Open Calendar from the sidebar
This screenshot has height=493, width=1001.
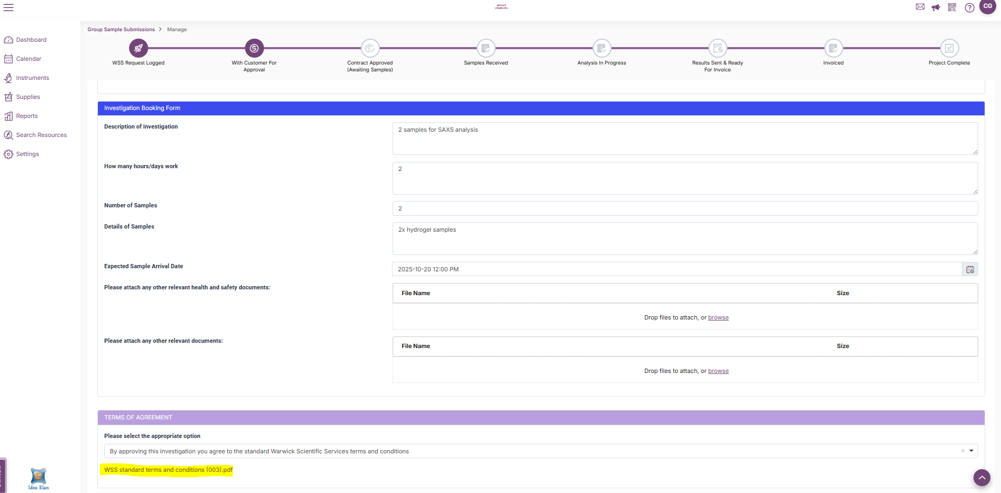pyautogui.click(x=29, y=59)
